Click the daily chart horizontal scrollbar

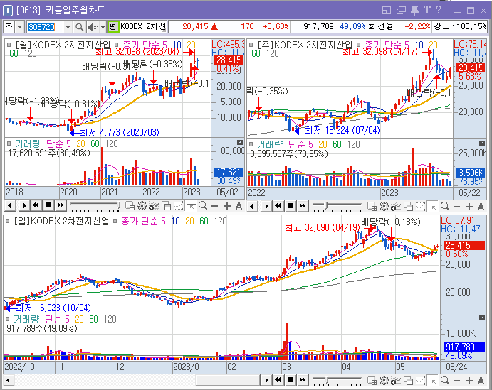click(x=137, y=380)
